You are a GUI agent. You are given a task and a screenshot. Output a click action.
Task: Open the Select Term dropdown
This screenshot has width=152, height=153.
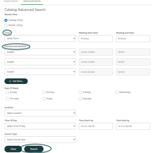click(40, 39)
